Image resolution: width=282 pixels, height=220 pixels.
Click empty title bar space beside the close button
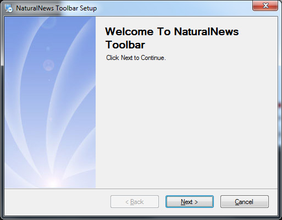tap(174, 8)
